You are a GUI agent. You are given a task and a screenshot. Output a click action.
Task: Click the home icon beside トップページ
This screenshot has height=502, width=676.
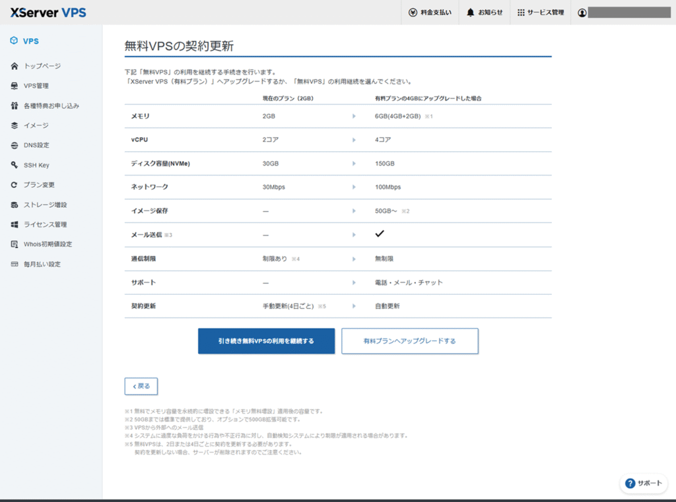[15, 66]
